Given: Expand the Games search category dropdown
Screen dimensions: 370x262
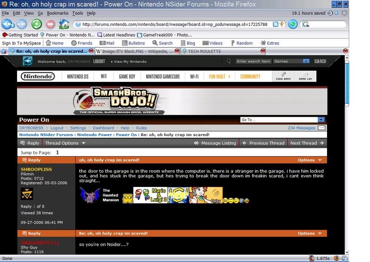Looking at the screenshot, I should (x=306, y=61).
